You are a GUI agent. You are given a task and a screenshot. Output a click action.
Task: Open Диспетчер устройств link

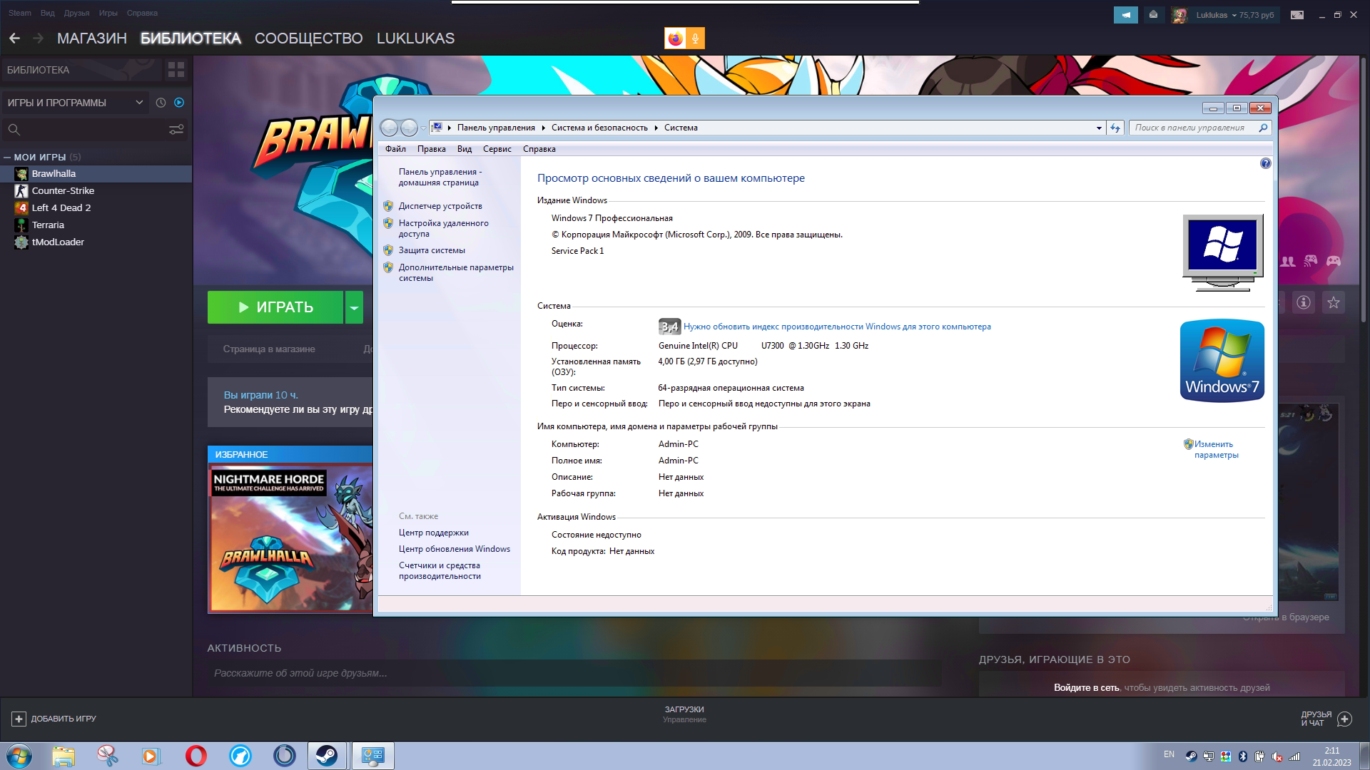coord(440,206)
